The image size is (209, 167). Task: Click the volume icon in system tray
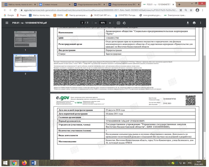pyautogui.click(x=184, y=163)
